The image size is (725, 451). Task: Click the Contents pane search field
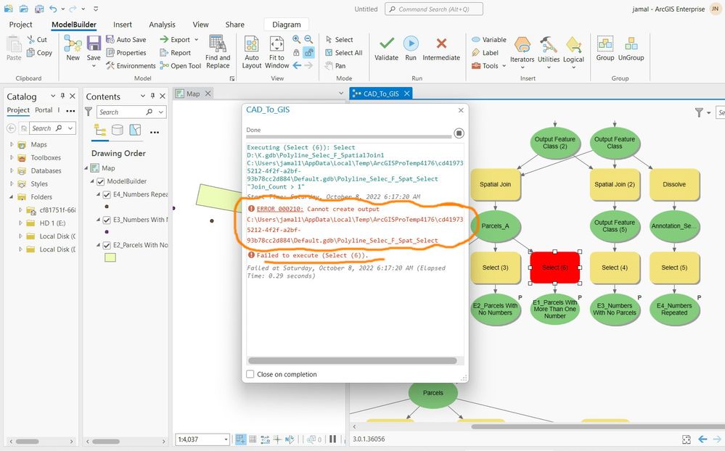(131, 112)
